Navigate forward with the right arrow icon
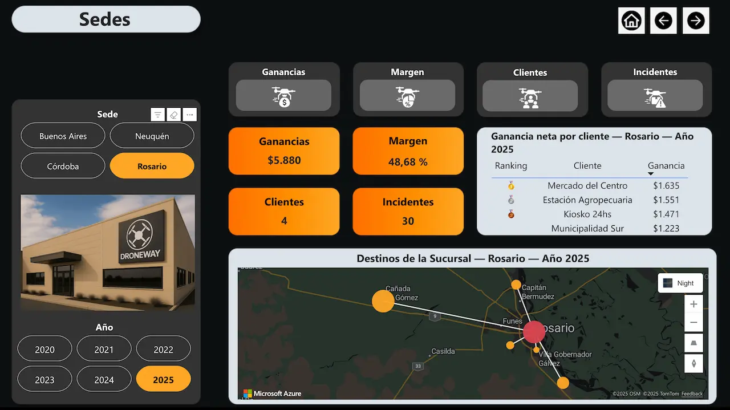This screenshot has height=410, width=730. coord(696,20)
